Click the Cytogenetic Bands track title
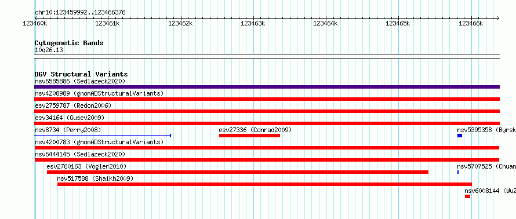The width and height of the screenshot is (516, 219). (69, 43)
